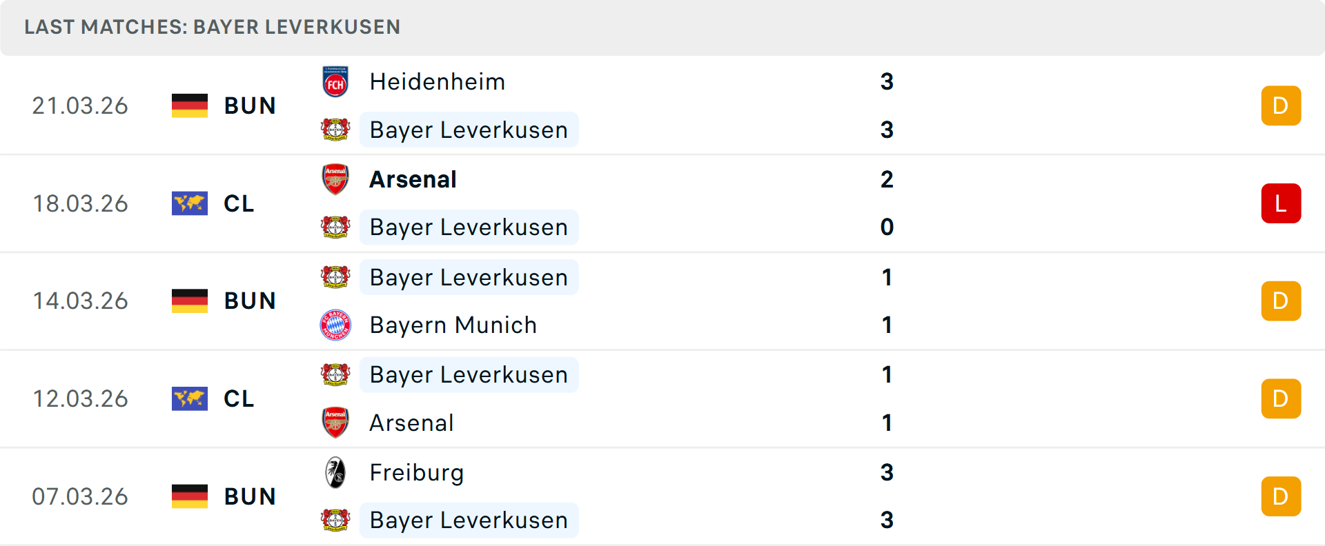Click the draw indicator of the 12.03.26 match
1325x546 pixels.
1281,398
